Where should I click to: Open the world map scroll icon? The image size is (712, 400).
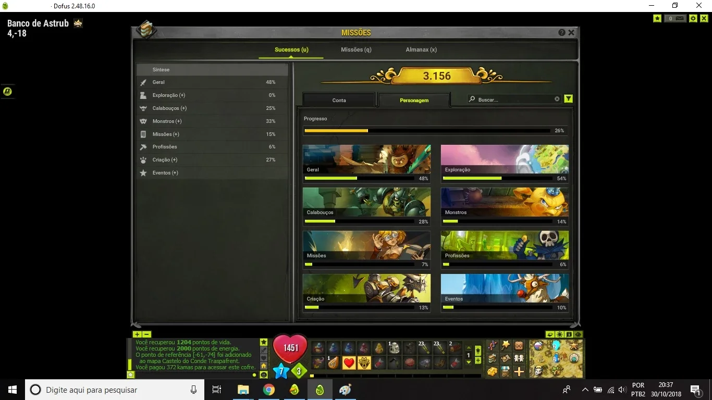tap(506, 358)
